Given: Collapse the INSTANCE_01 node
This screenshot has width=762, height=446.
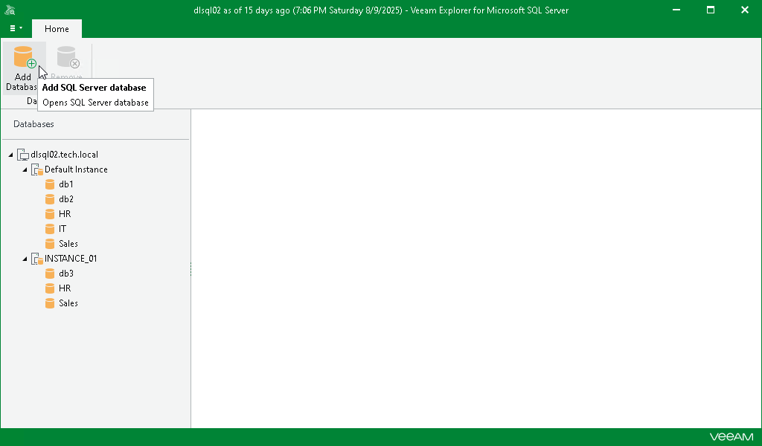Looking at the screenshot, I should coord(24,258).
